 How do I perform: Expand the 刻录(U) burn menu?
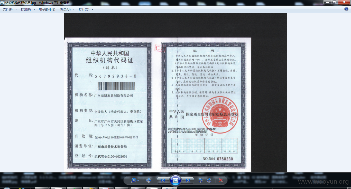tap(68, 9)
